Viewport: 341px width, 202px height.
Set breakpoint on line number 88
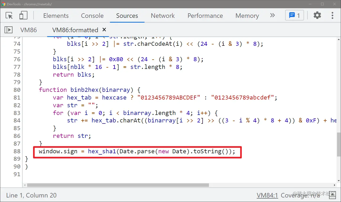tap(17, 151)
